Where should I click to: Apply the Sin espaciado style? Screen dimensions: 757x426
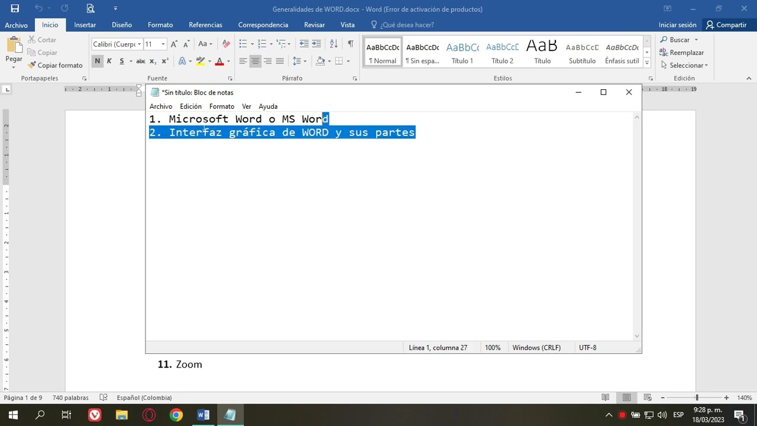click(x=422, y=53)
